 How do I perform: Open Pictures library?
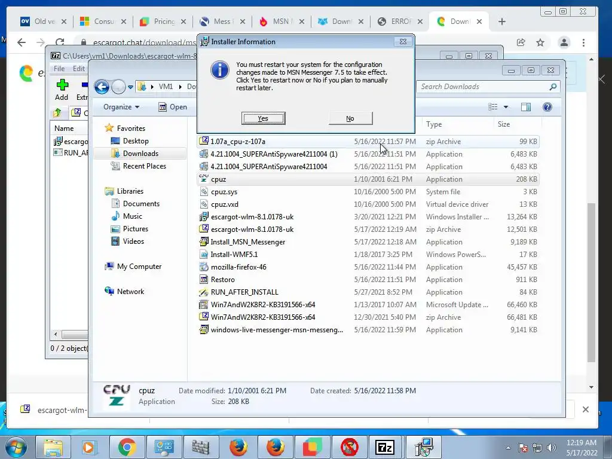tap(136, 229)
